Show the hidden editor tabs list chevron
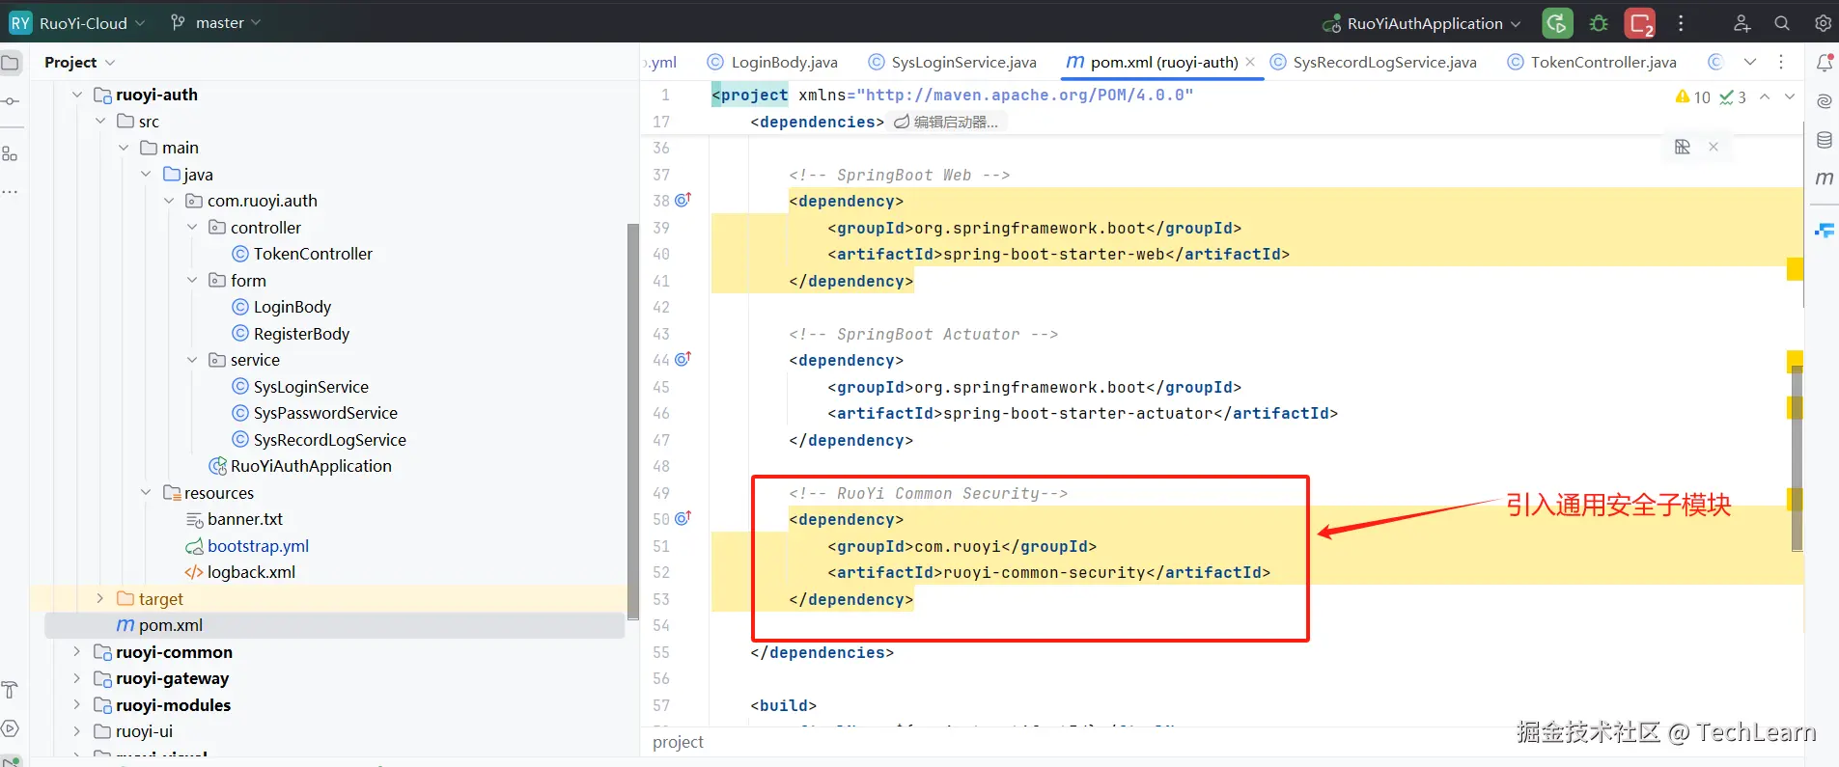 [x=1750, y=62]
